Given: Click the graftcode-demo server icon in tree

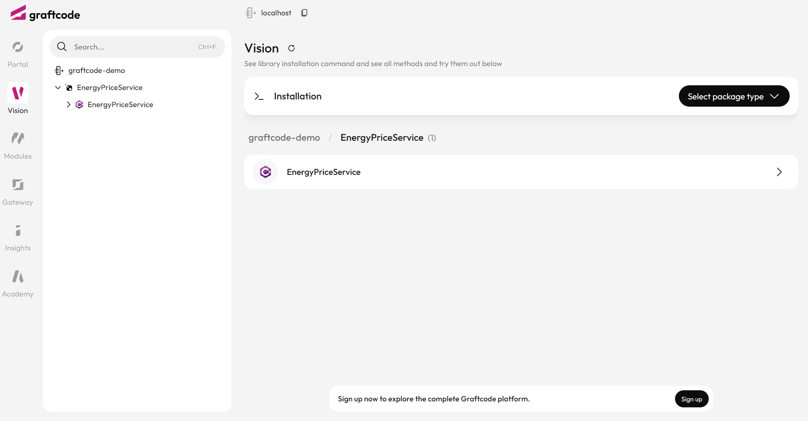Looking at the screenshot, I should click(59, 70).
